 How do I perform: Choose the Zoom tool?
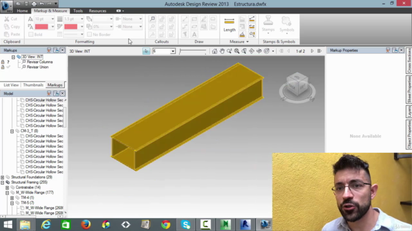(229, 51)
